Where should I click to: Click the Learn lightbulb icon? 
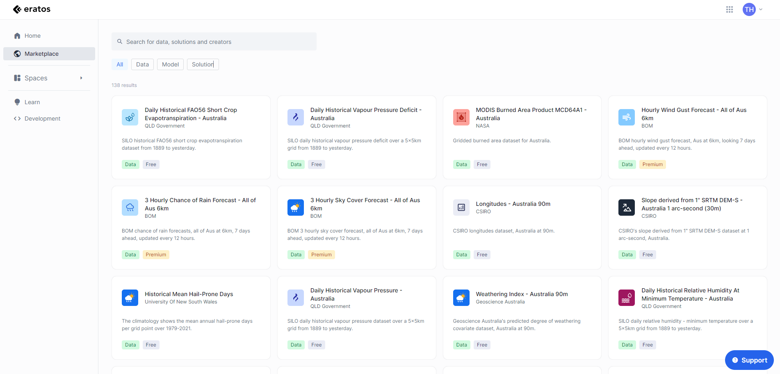point(17,102)
